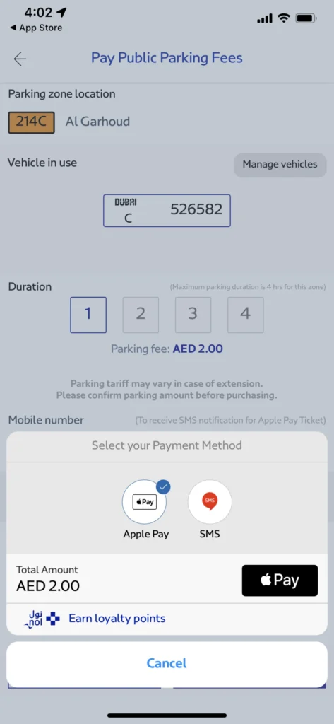This screenshot has width=334, height=724.
Task: Choose 2 hours parking duration
Action: click(x=141, y=315)
